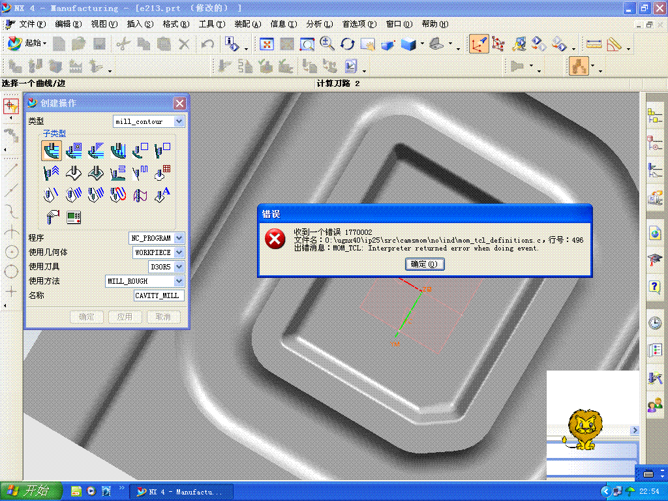Screen dimensions: 668x501
Task: Open the 分析(L) menu
Action: point(319,24)
